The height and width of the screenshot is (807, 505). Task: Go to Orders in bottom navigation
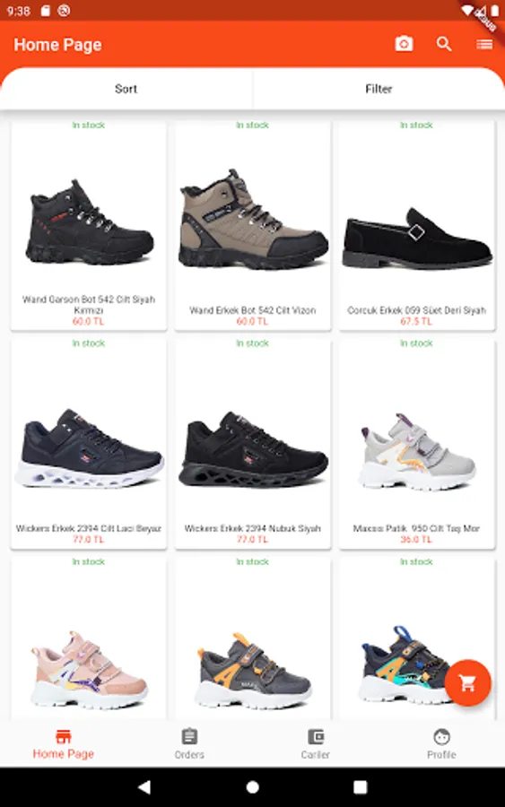pos(189,743)
